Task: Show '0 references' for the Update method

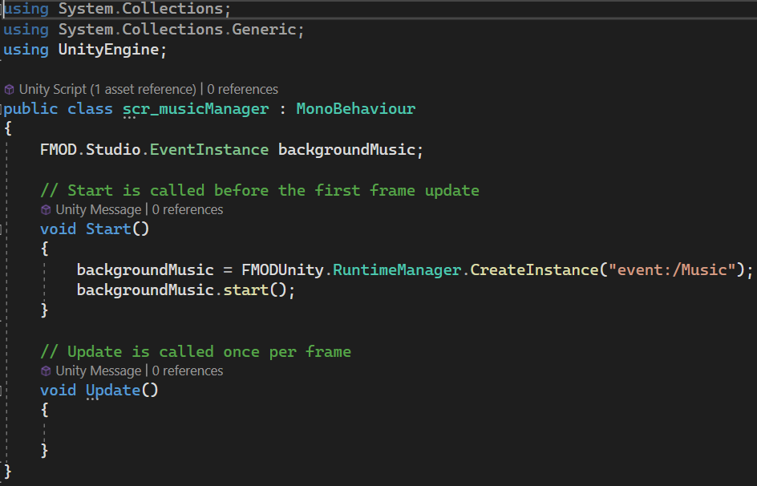Action: click(188, 371)
